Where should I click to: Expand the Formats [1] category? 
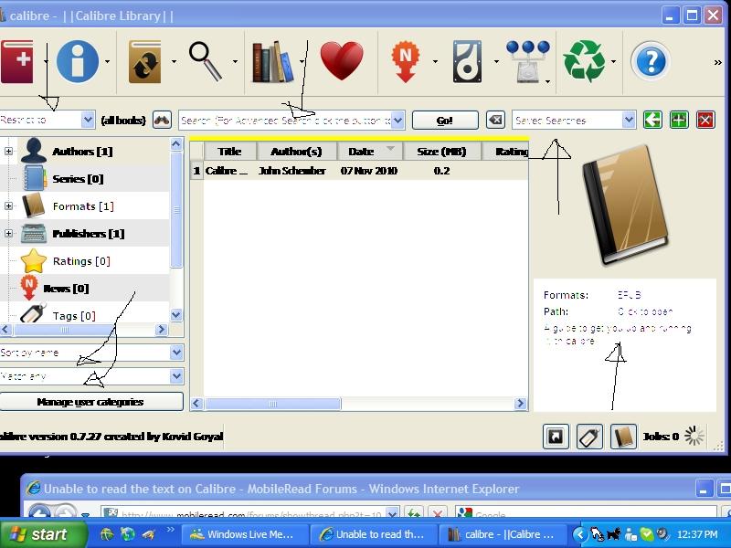8,206
